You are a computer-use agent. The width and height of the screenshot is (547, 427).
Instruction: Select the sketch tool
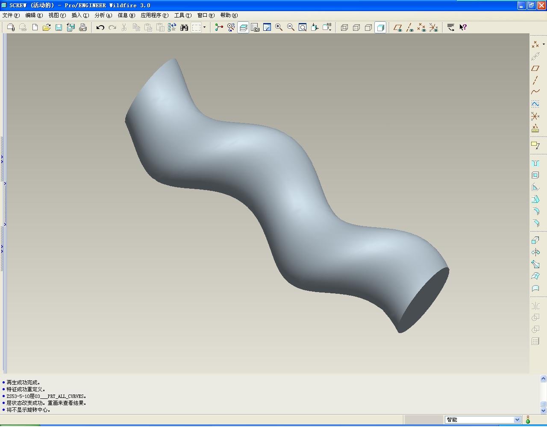(x=535, y=104)
